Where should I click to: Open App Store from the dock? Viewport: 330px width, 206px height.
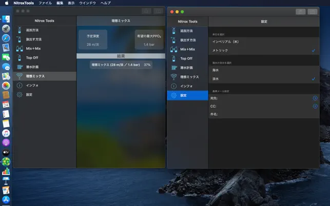[x=6, y=199]
